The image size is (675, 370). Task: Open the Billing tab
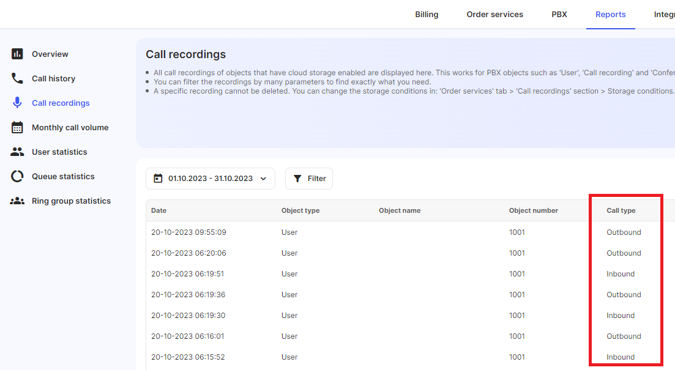point(427,14)
